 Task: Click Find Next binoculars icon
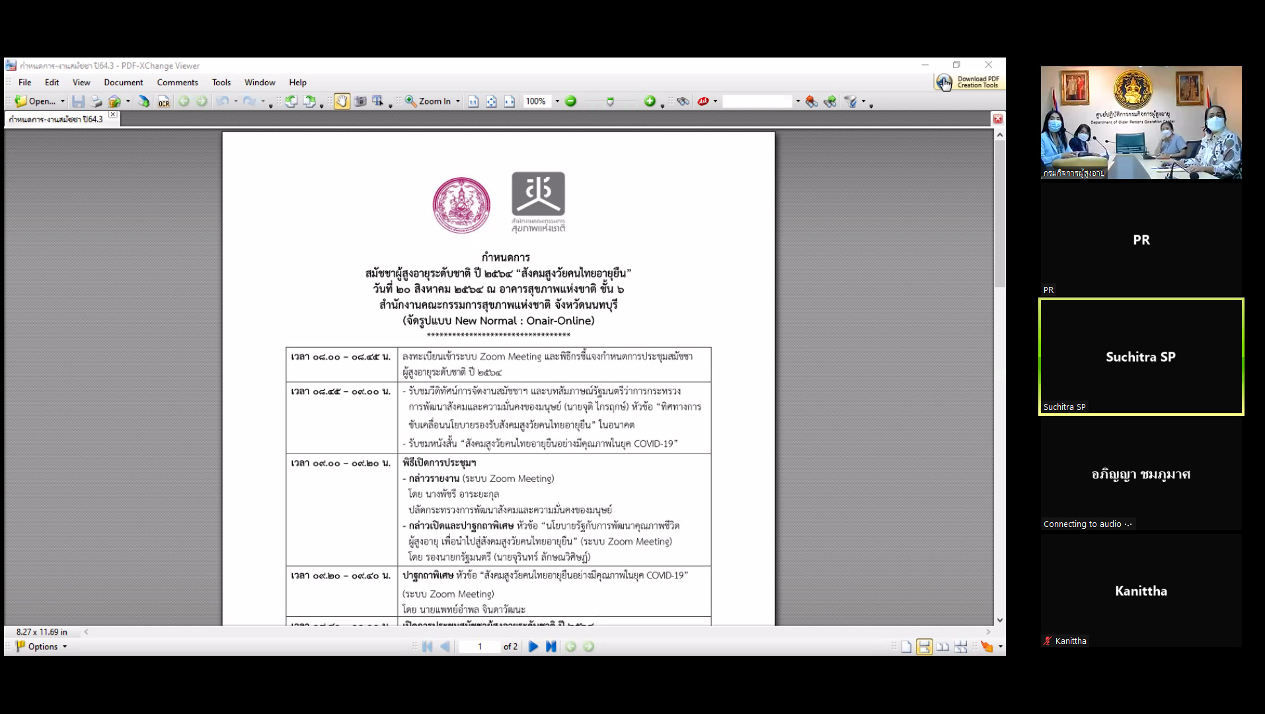pyautogui.click(x=830, y=101)
